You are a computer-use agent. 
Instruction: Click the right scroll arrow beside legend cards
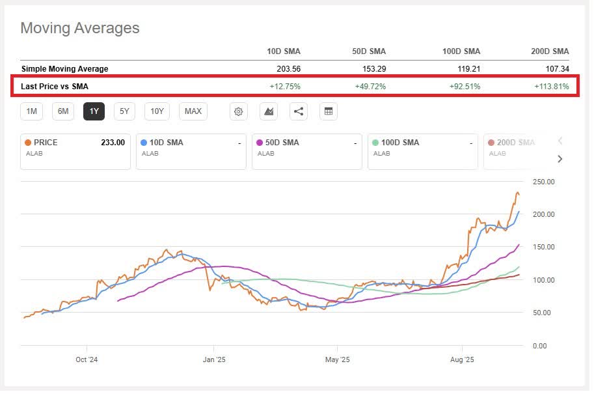559,158
